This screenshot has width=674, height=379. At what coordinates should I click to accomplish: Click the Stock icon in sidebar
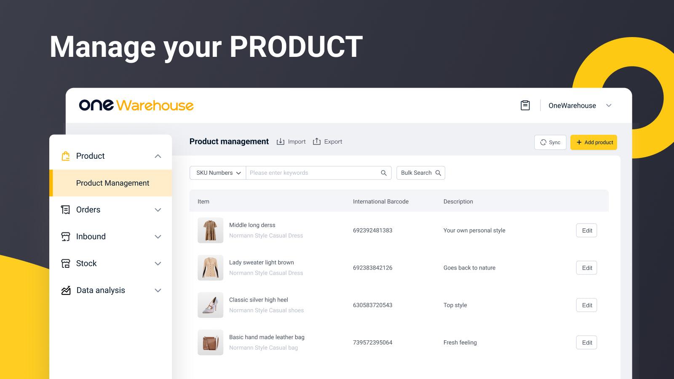pyautogui.click(x=66, y=263)
